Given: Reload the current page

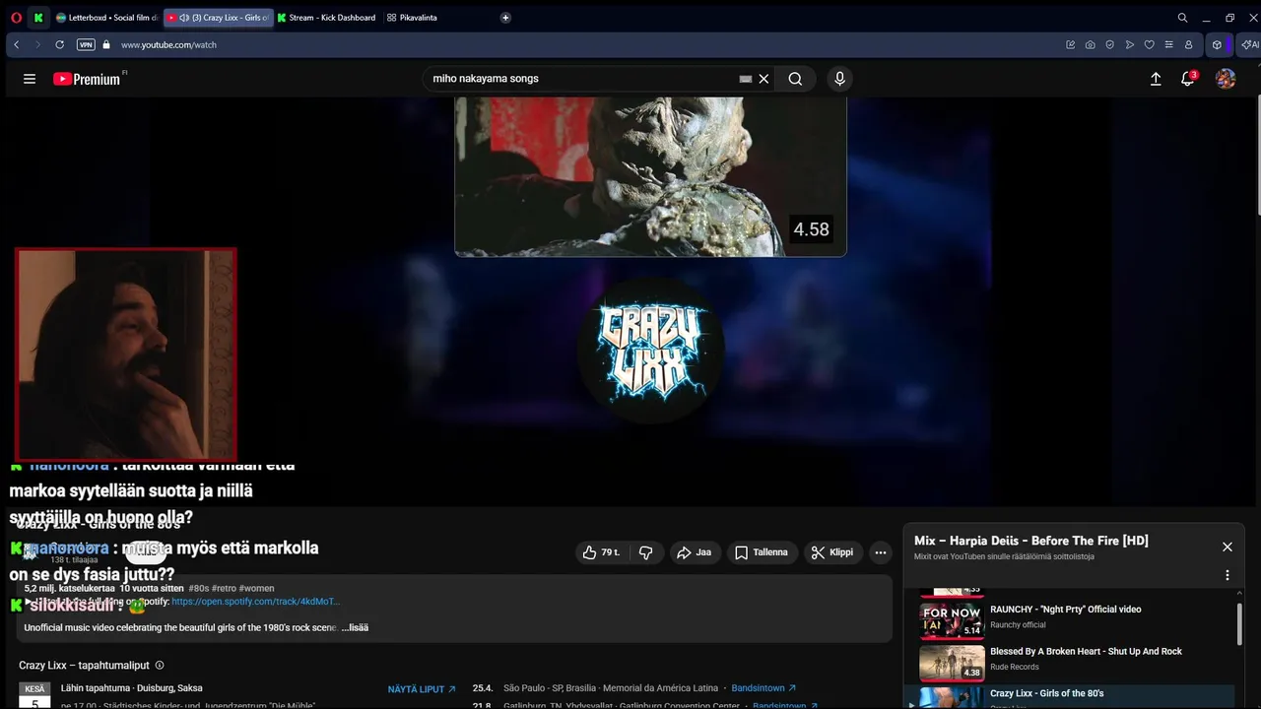Looking at the screenshot, I should tap(59, 44).
